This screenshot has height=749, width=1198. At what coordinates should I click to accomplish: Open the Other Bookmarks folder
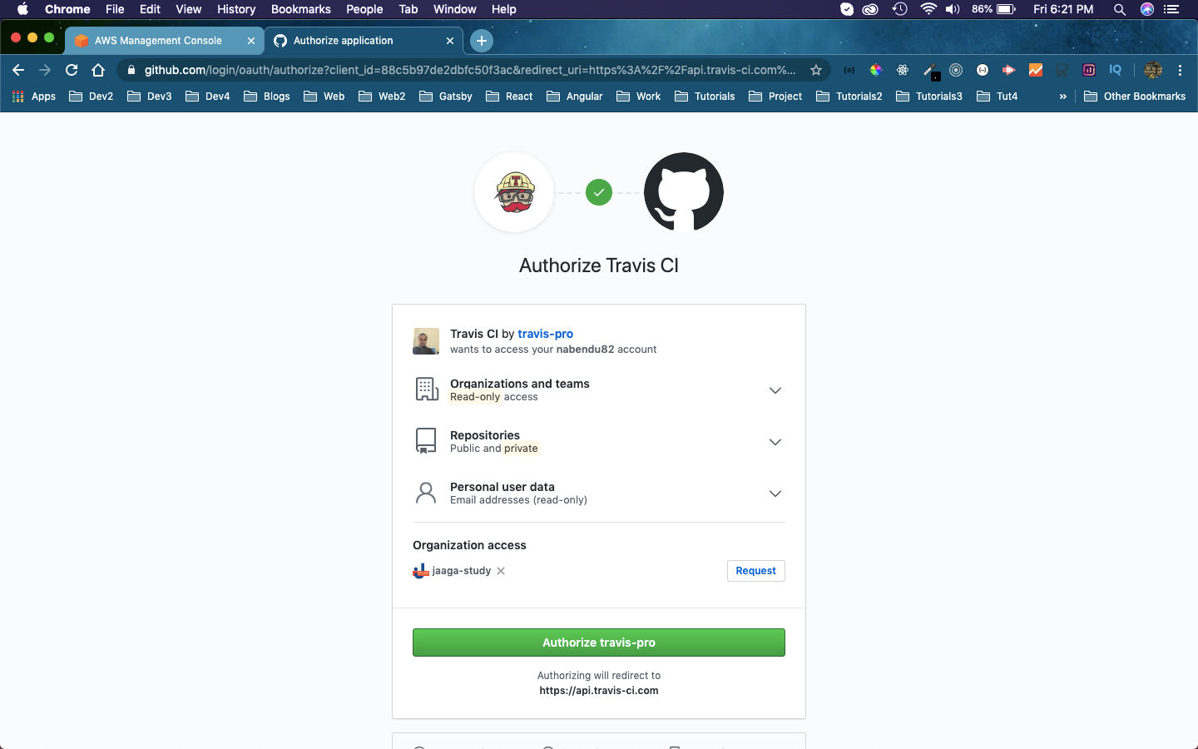coord(1135,96)
